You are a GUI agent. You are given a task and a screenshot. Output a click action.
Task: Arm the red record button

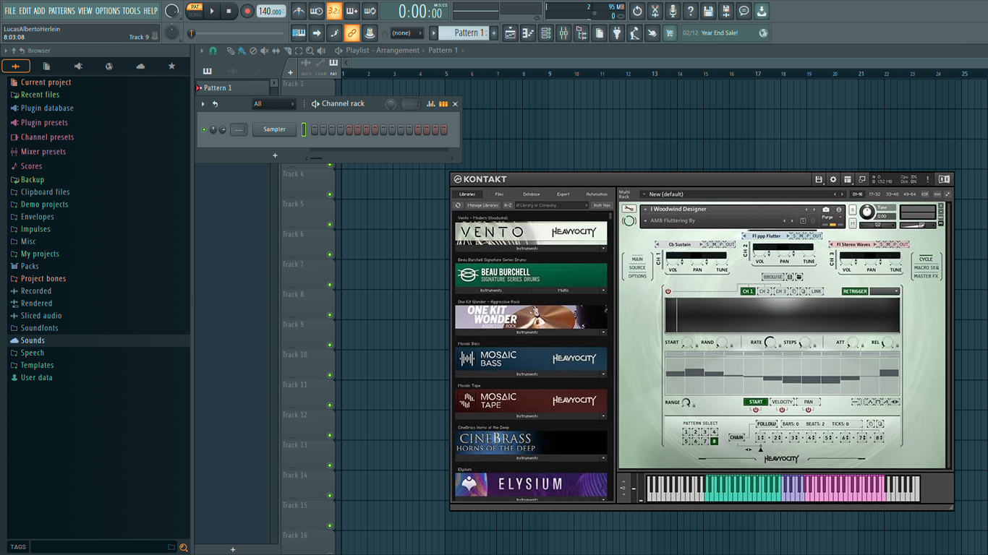tap(247, 11)
